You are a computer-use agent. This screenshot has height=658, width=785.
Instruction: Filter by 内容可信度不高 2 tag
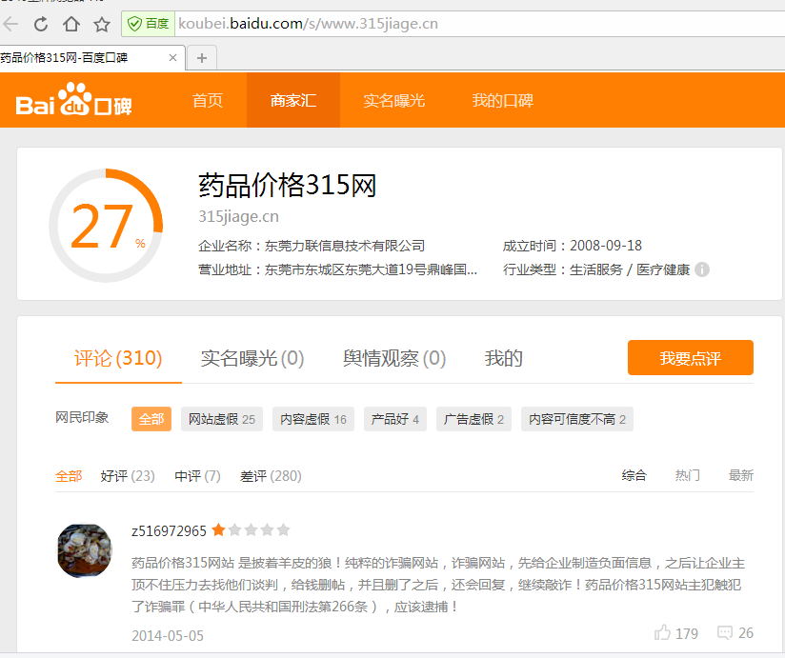[x=577, y=419]
